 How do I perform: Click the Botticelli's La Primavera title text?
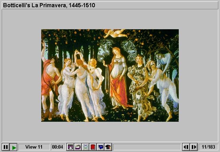pyautogui.click(x=49, y=6)
